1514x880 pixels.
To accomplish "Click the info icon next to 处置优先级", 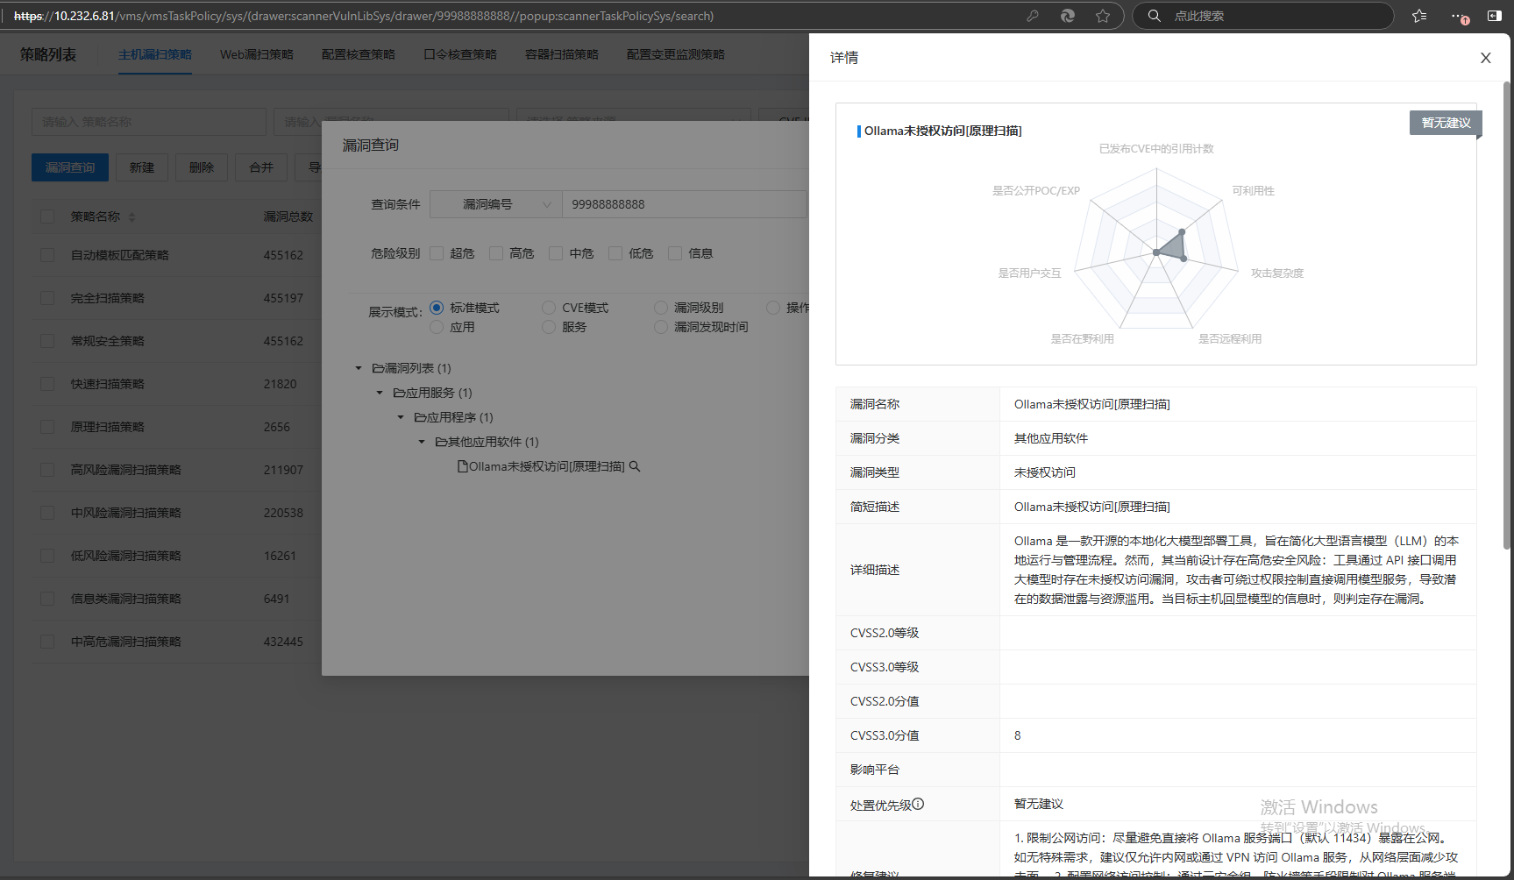I will 918,804.
